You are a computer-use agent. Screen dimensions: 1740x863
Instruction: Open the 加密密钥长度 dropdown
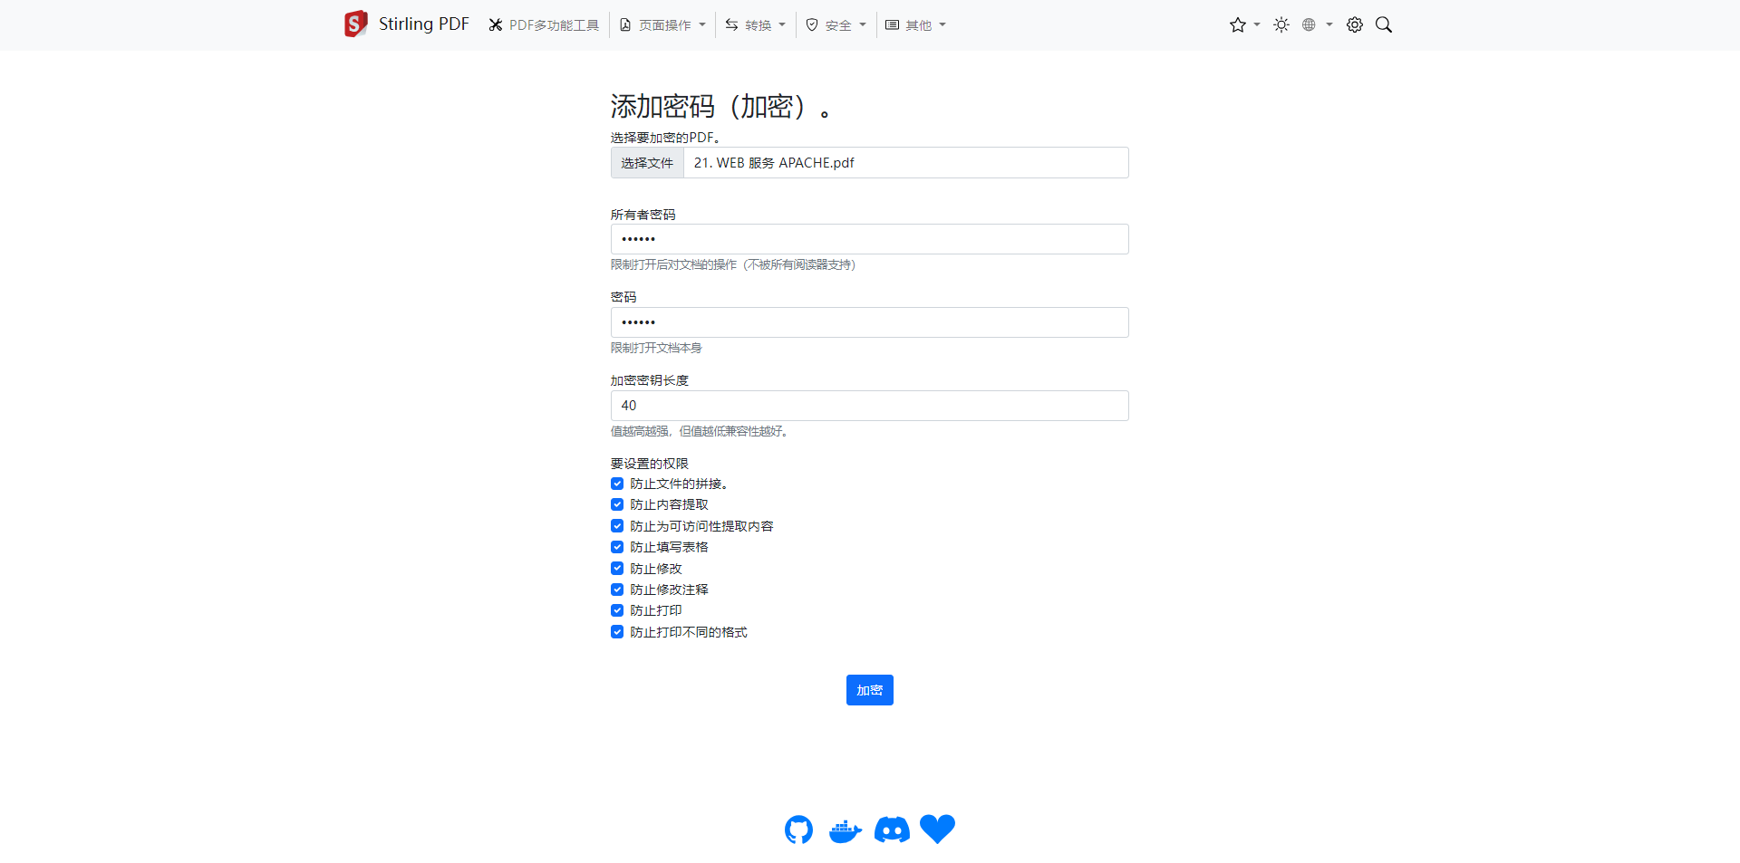point(870,406)
